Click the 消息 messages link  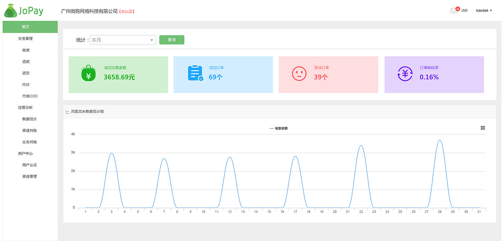click(465, 11)
